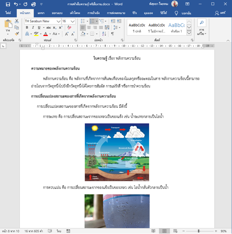The height and width of the screenshot is (234, 232).
Task: Click the Save icon in title bar
Action: click(x=8, y=4)
